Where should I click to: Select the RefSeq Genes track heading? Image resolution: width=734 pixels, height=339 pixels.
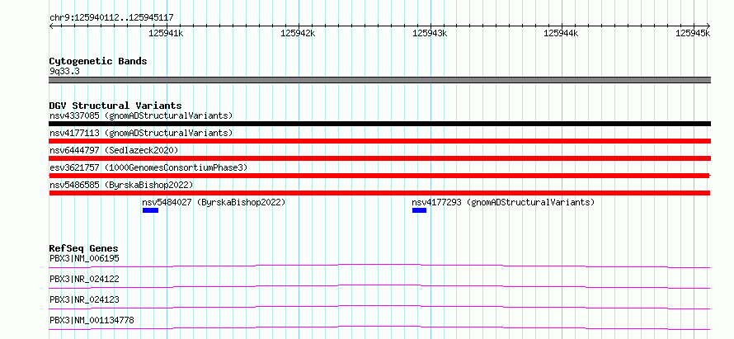84,248
